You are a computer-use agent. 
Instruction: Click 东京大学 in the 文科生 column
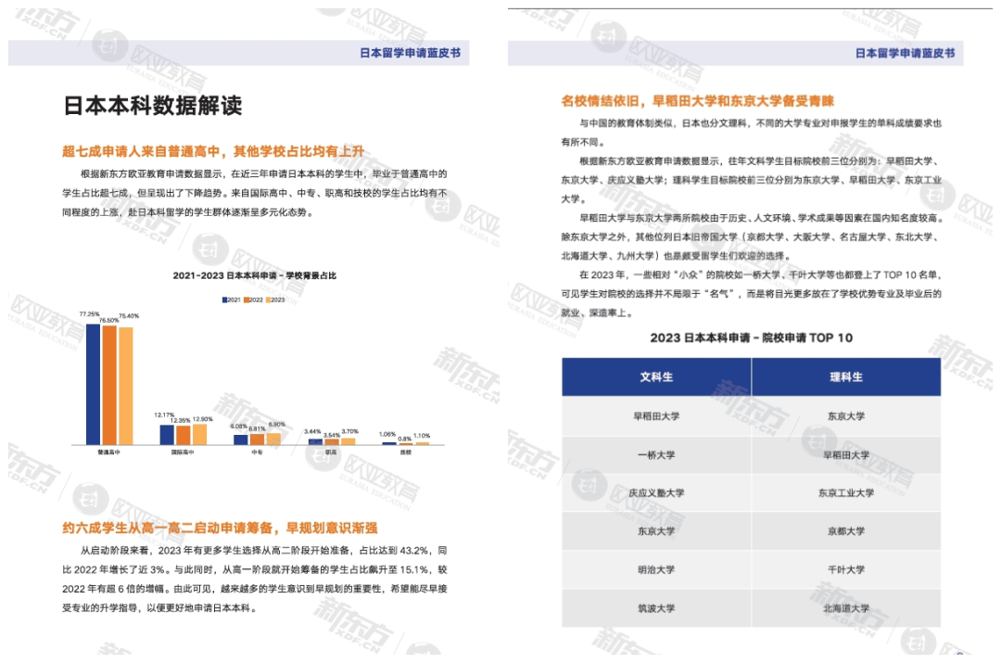click(x=656, y=531)
